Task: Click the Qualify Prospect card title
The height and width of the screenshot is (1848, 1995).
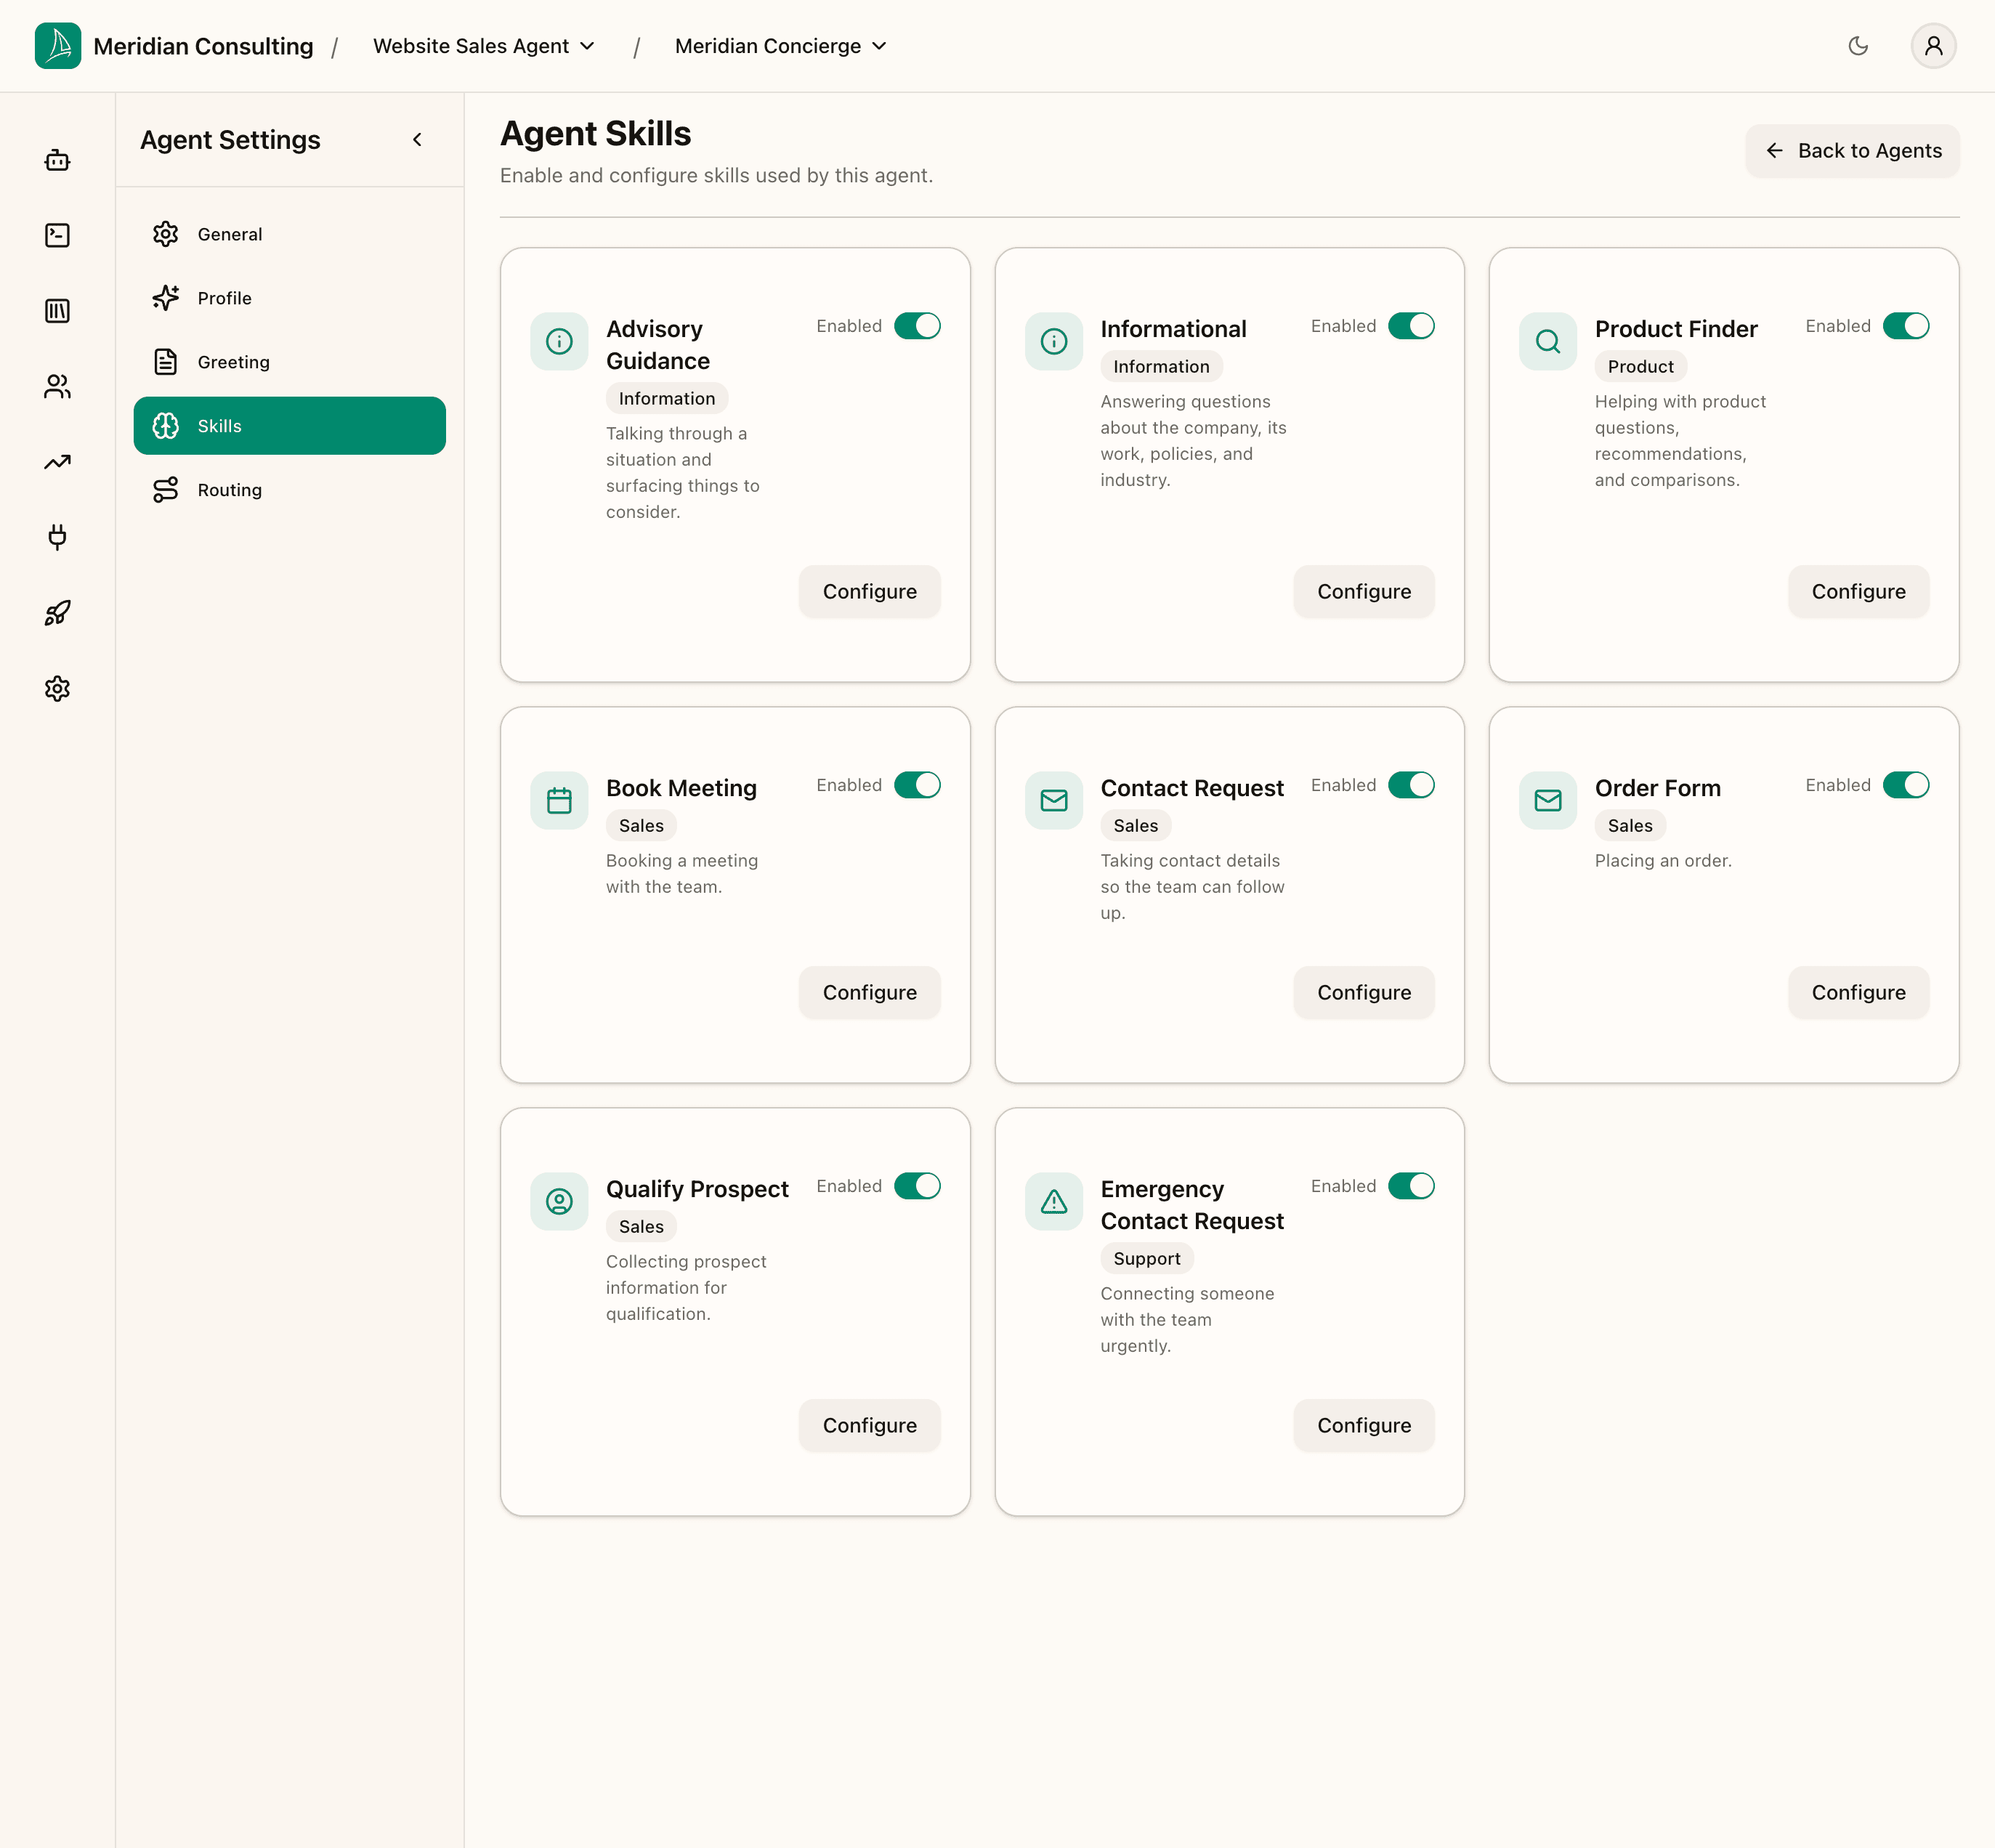Action: click(697, 1190)
